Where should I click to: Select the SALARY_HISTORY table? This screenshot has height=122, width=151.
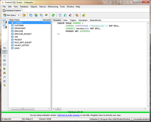point(22,45)
